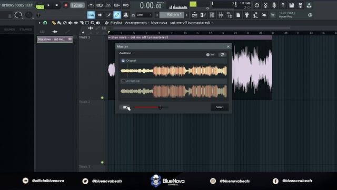Screen dimensions: 337x190
Task: Click the arrow left of Pattern 1
Action: coord(157,15)
